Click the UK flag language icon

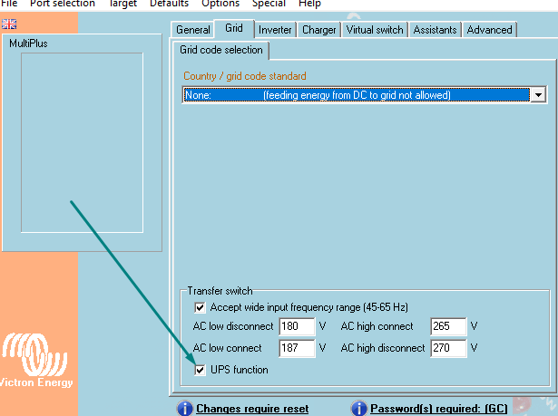tap(9, 24)
